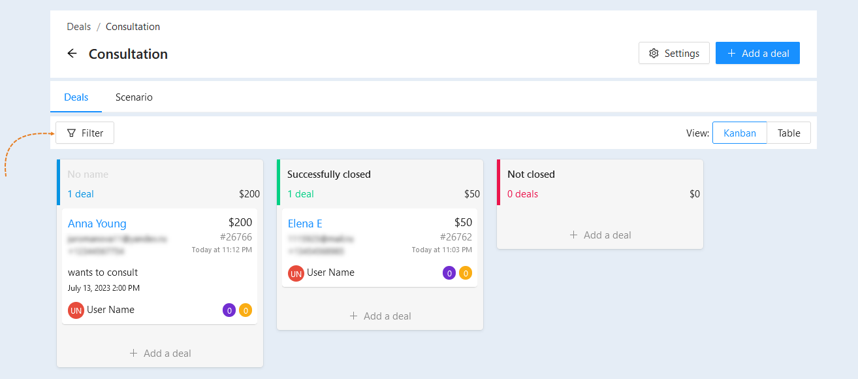This screenshot has width=858, height=379.
Task: Open the Scenario tab
Action: click(x=134, y=97)
